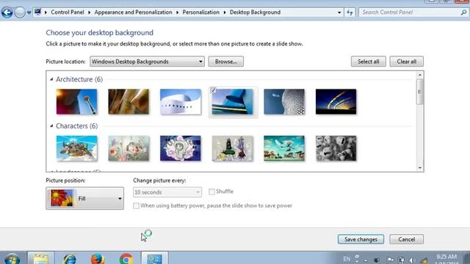Select the brown curved architecture wallpaper
The width and height of the screenshot is (470, 264).
129,102
